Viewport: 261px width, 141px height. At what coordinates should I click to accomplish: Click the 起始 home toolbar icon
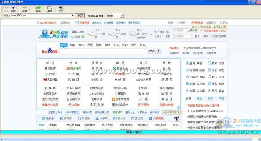point(24,8)
